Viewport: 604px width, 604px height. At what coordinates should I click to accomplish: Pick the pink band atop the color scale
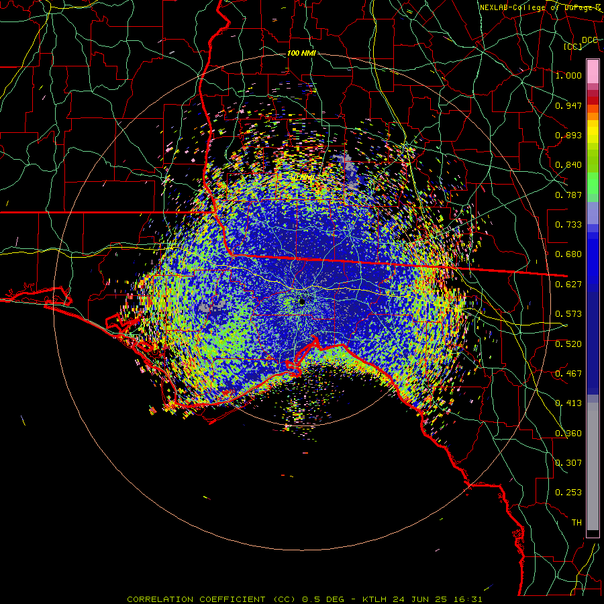coord(593,71)
